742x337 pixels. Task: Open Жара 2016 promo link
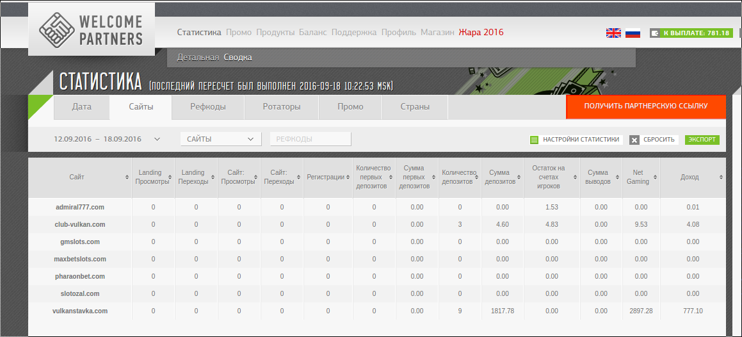pos(481,33)
